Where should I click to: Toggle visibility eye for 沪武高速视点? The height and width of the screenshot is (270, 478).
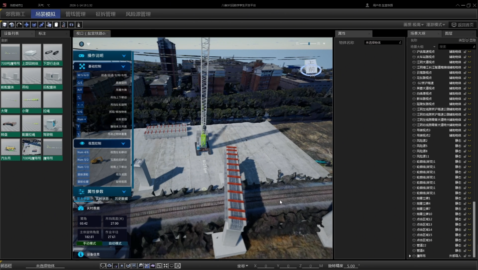click(469, 52)
